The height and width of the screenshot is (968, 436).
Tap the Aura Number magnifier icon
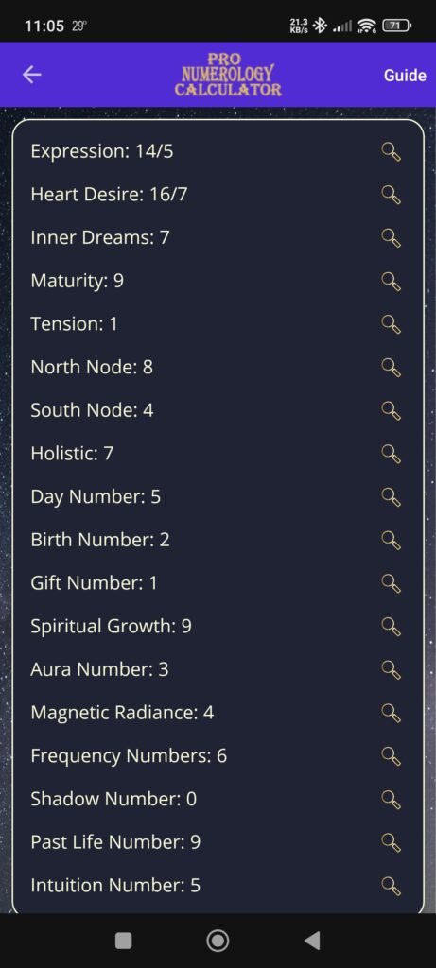tap(392, 670)
